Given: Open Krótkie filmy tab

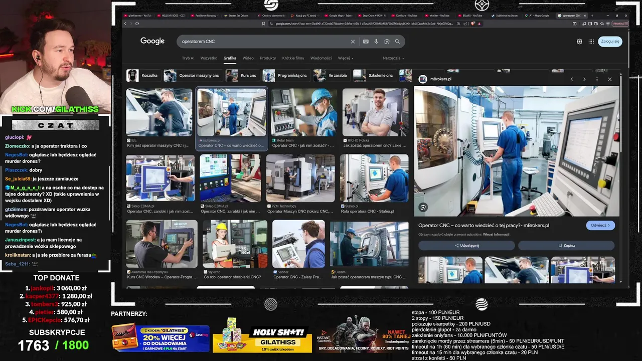Looking at the screenshot, I should [x=293, y=58].
